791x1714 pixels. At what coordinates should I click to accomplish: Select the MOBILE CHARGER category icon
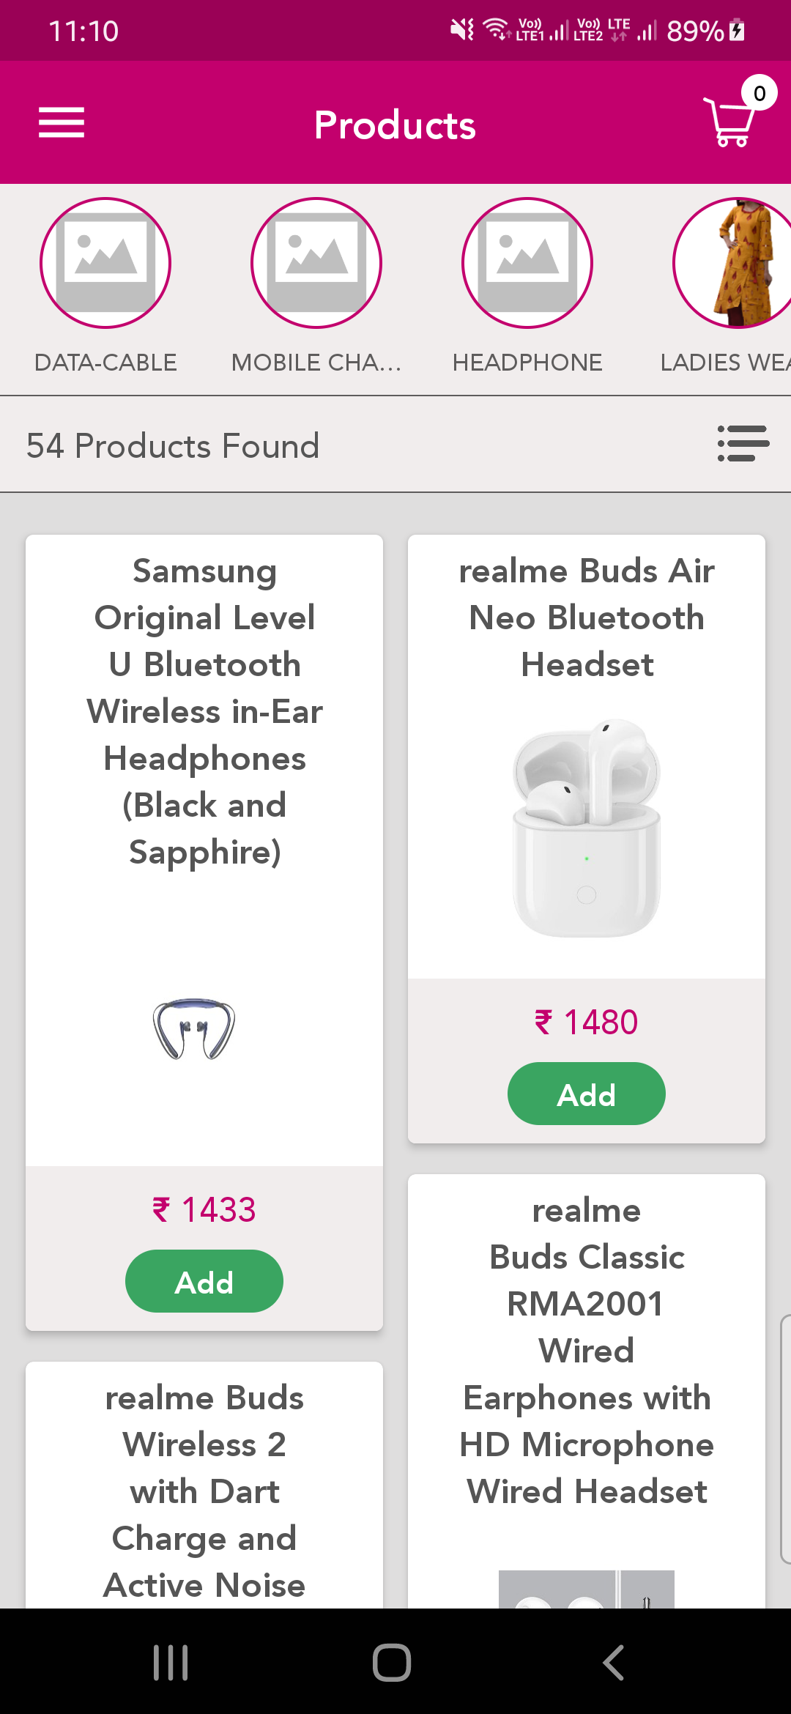(x=316, y=263)
